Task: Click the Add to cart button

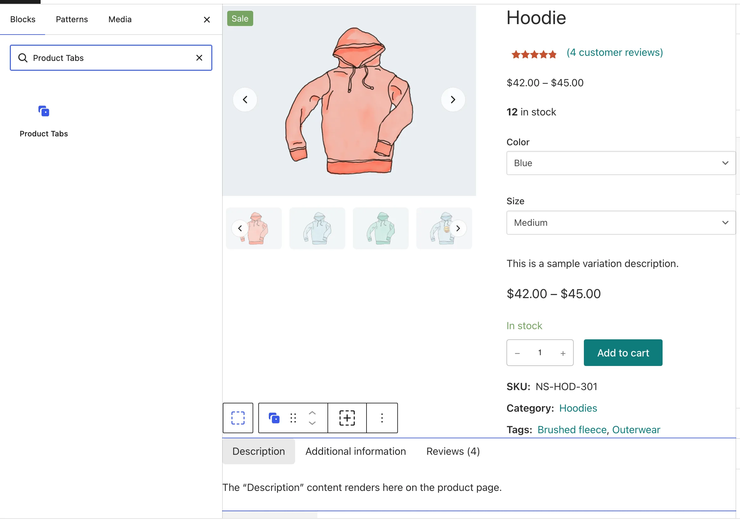Action: pyautogui.click(x=623, y=353)
